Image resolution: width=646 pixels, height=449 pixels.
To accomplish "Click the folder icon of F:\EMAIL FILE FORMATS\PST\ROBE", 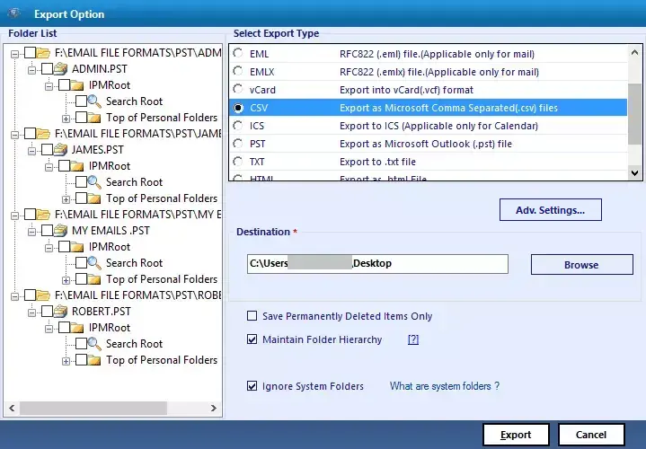I will coord(43,295).
